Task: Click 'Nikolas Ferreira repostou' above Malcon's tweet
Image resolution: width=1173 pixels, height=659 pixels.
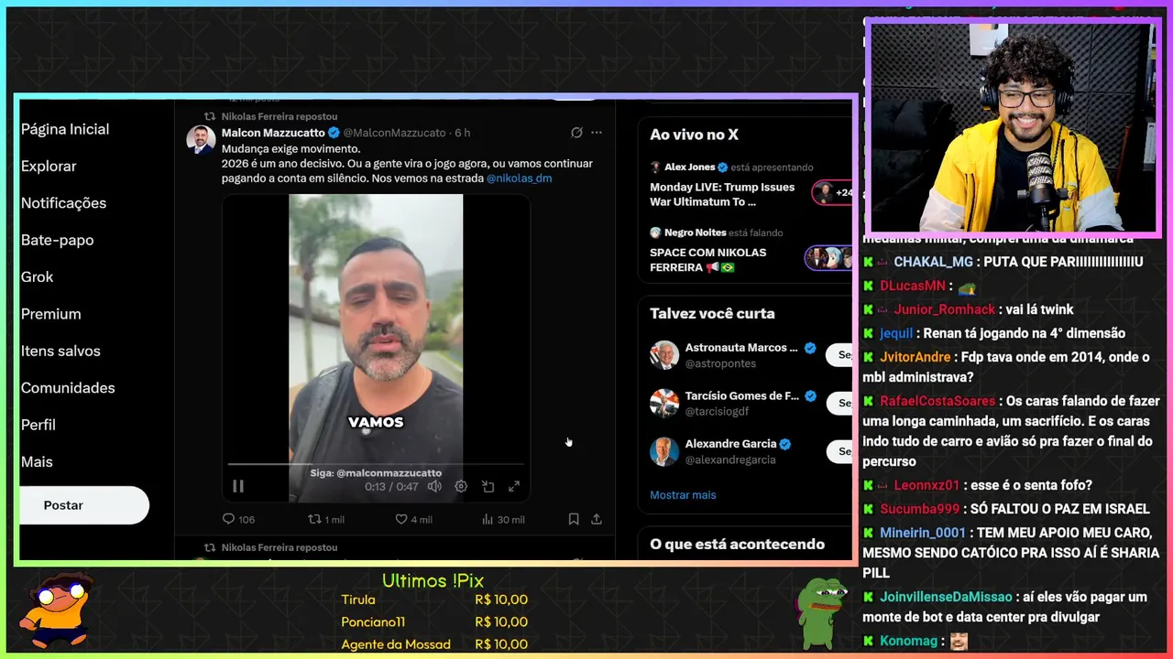Action: tap(280, 116)
